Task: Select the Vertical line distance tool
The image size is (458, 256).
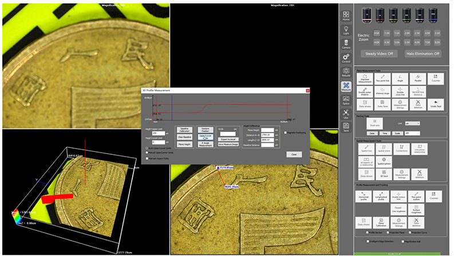Action: point(418,91)
